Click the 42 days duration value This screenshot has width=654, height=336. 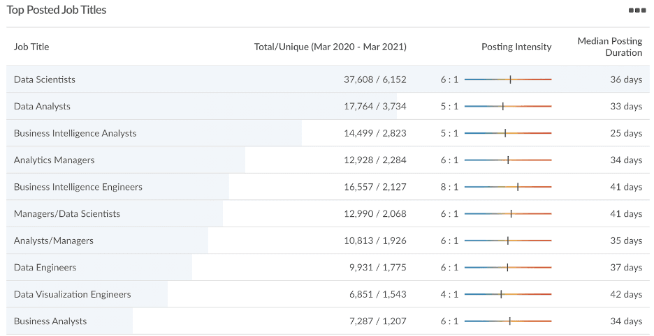coord(626,294)
